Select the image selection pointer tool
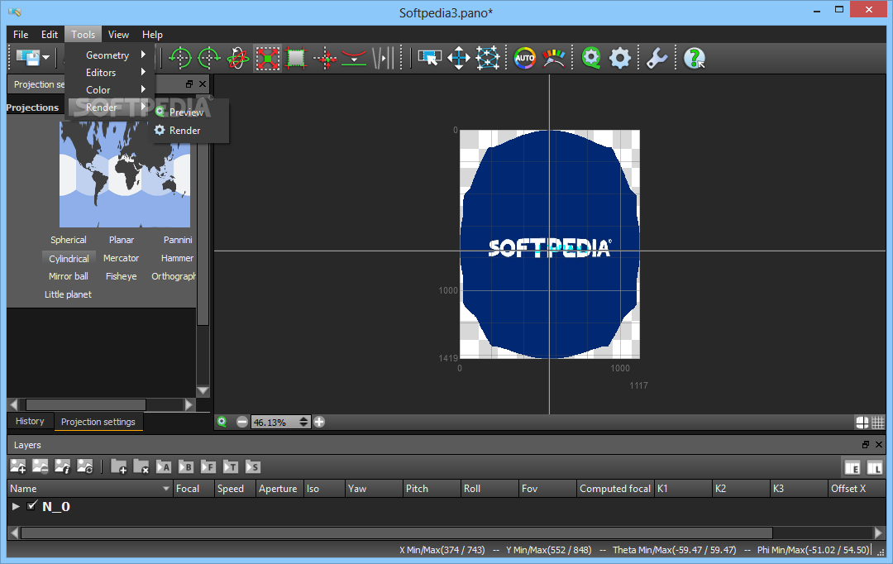 click(429, 58)
